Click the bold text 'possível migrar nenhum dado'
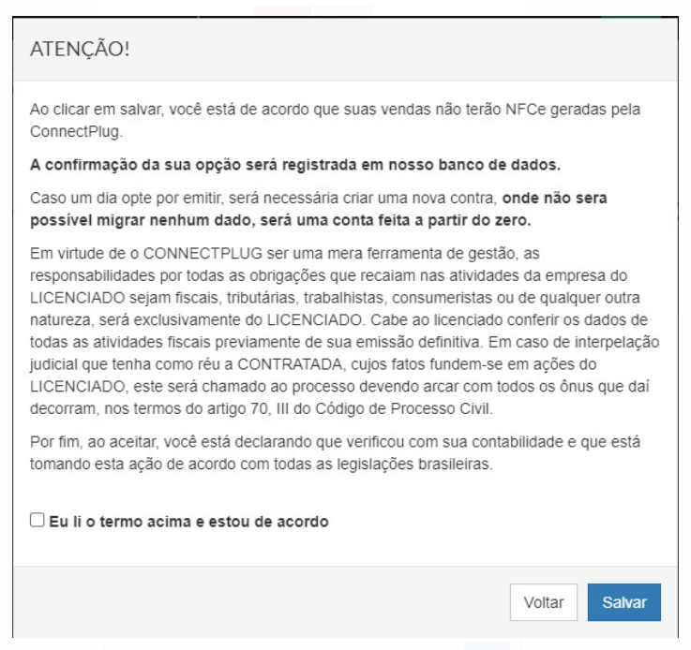The width and height of the screenshot is (691, 650). click(x=141, y=220)
